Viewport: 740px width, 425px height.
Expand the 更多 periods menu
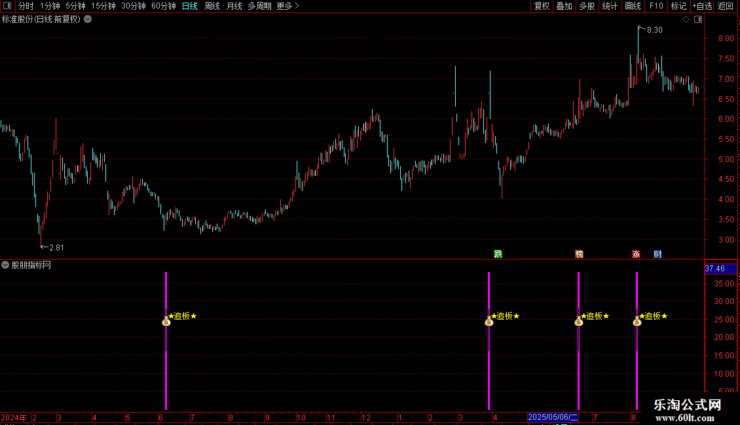click(287, 6)
